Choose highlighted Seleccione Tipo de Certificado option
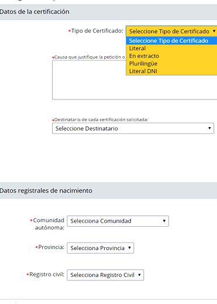217x304 pixels. [171, 40]
